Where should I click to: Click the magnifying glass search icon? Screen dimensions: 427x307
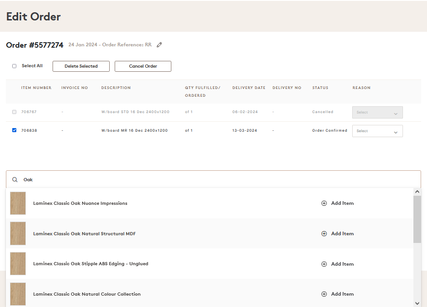point(14,179)
